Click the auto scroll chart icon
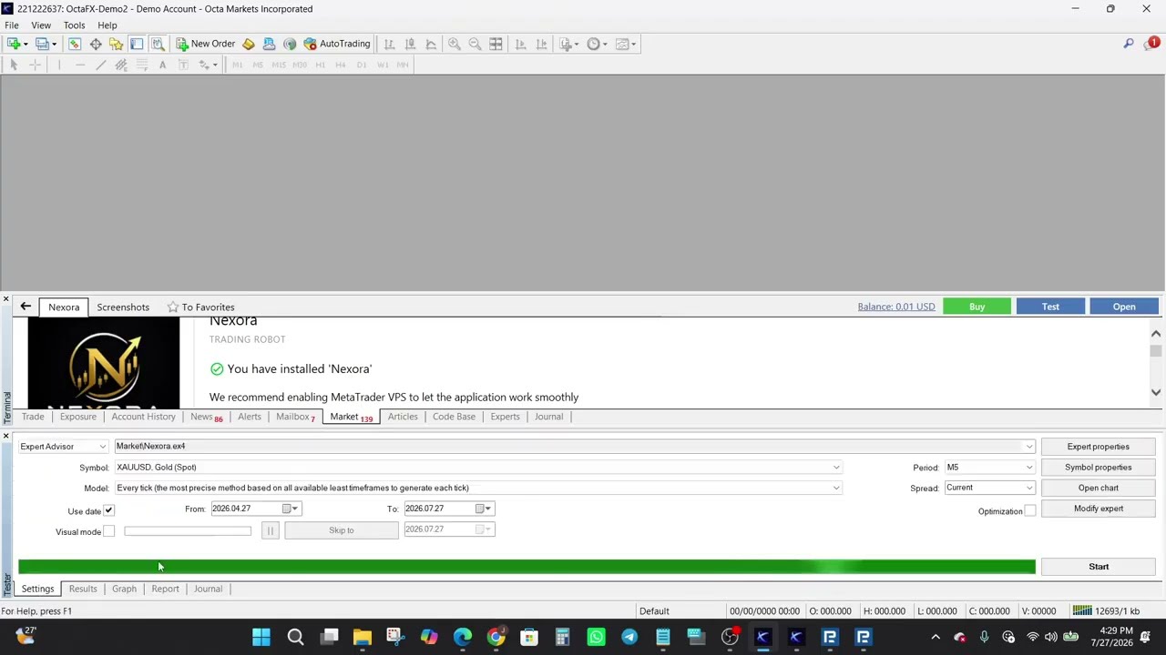Screen dimensions: 1166x655 520,44
